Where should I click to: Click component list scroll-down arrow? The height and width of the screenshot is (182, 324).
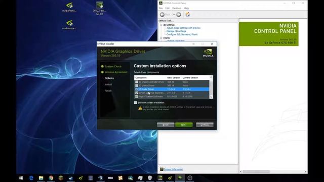click(x=211, y=97)
